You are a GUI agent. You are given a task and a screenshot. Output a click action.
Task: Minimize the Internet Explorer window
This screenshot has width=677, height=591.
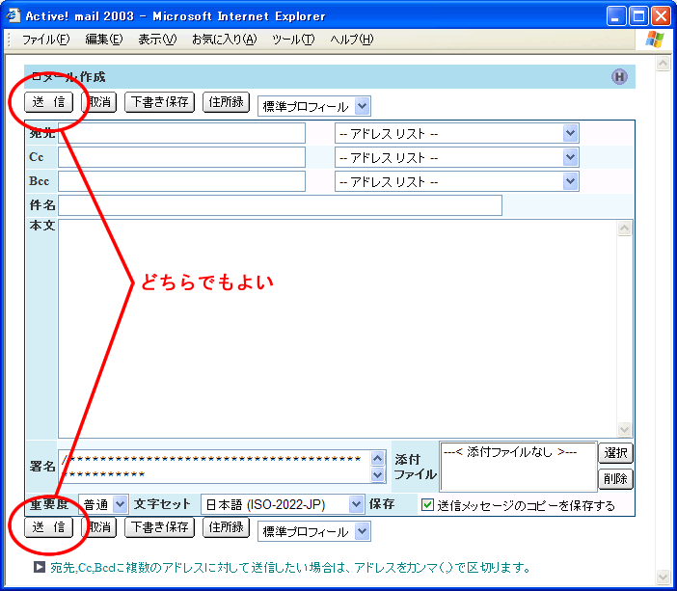(616, 16)
